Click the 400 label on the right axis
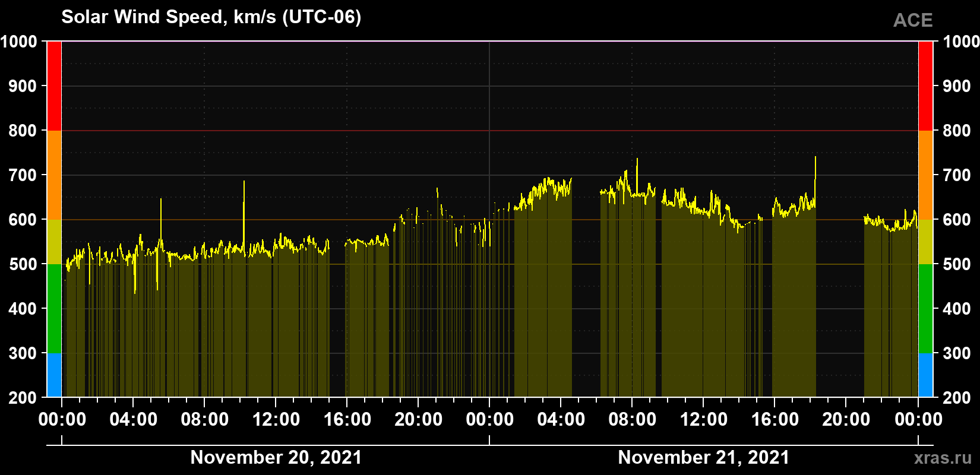This screenshot has height=475, width=980. point(957,309)
